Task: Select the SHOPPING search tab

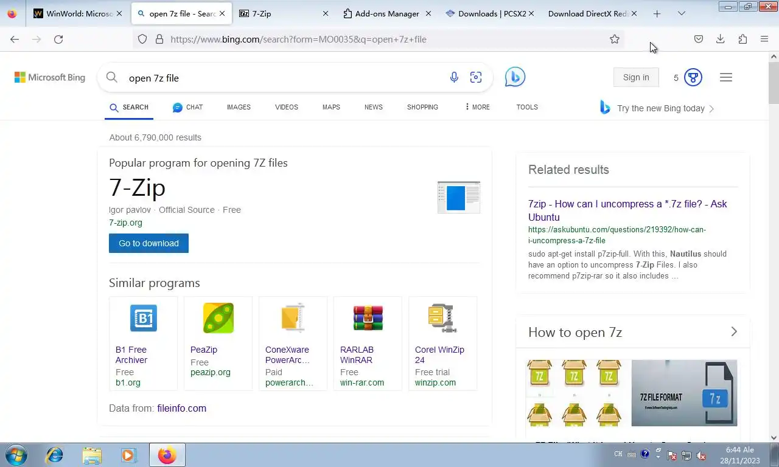Action: click(422, 107)
